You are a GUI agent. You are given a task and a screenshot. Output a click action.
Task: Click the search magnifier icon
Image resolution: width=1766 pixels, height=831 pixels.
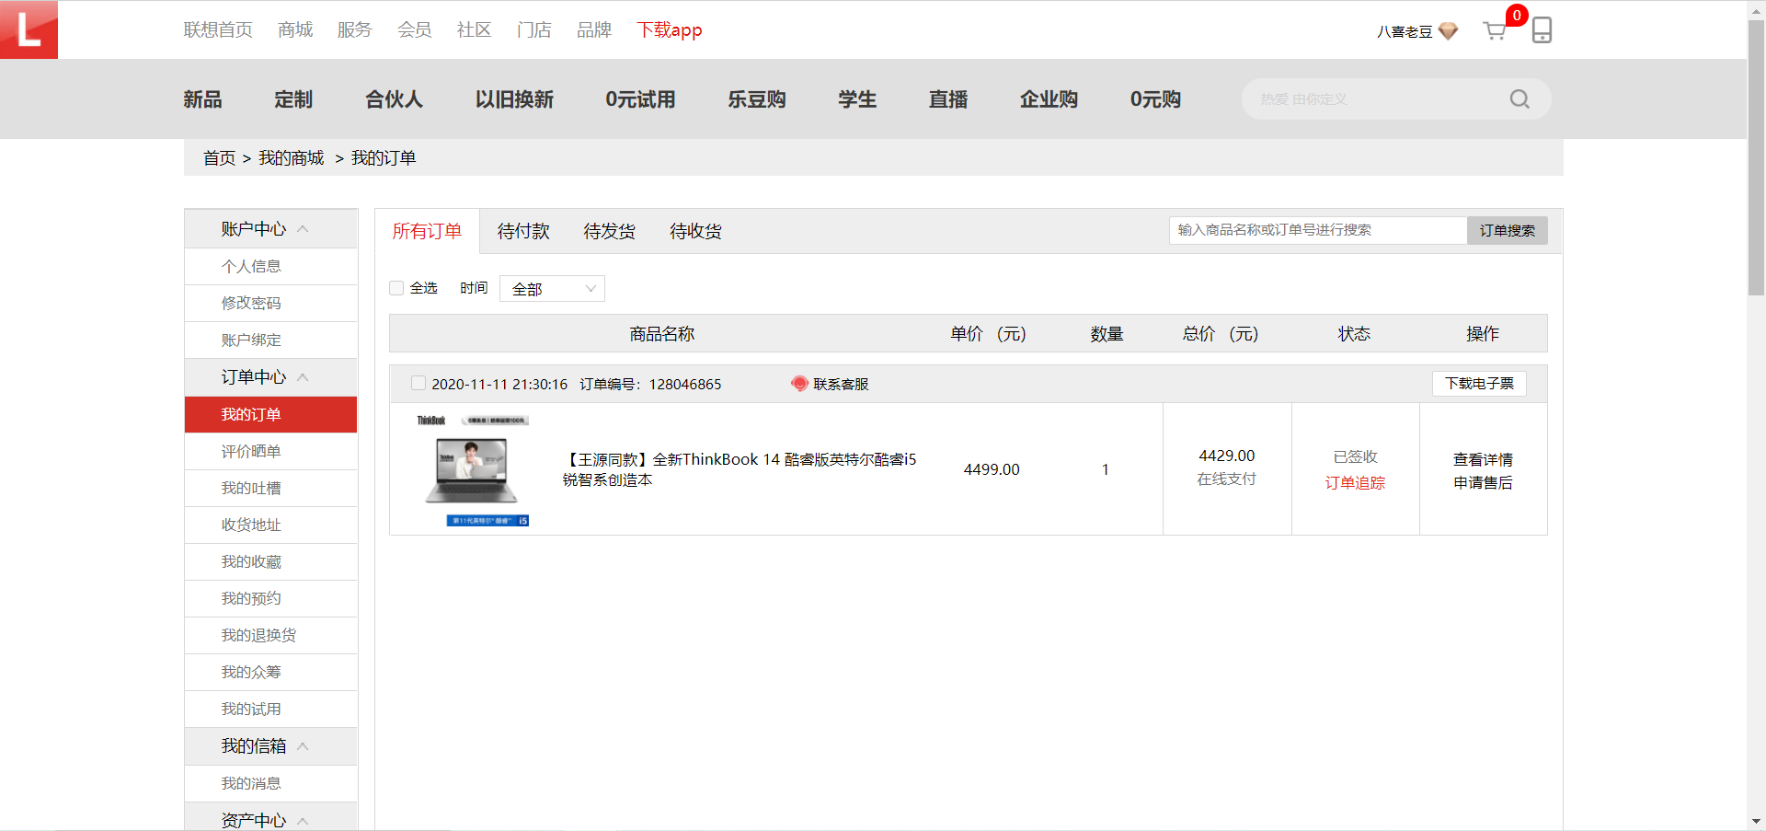(1519, 98)
